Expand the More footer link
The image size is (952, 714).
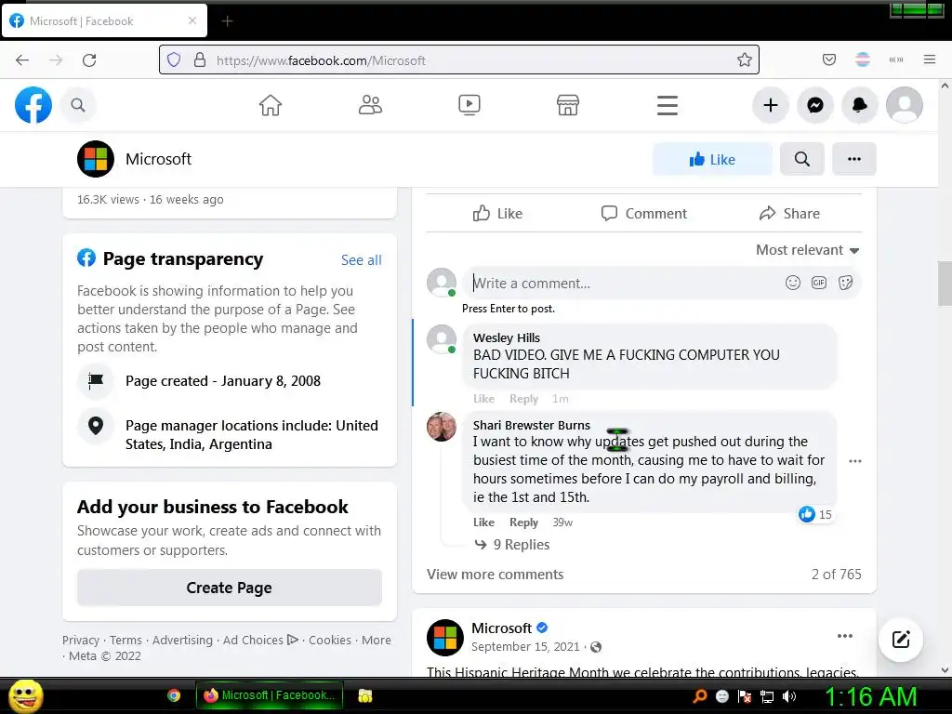[377, 640]
